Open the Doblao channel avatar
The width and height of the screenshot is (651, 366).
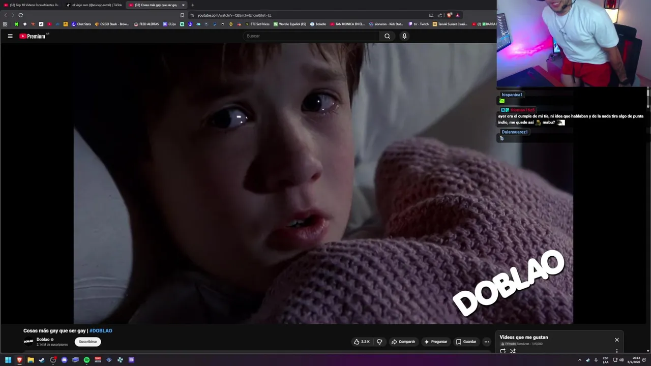[x=28, y=342]
